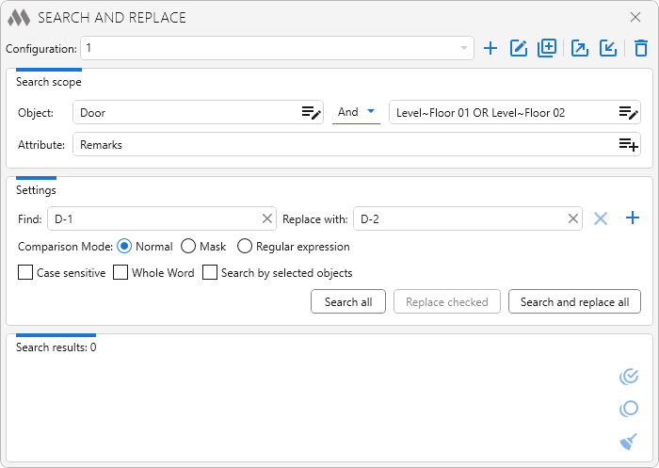
Task: Select Mask comparison mode
Action: pyautogui.click(x=188, y=247)
